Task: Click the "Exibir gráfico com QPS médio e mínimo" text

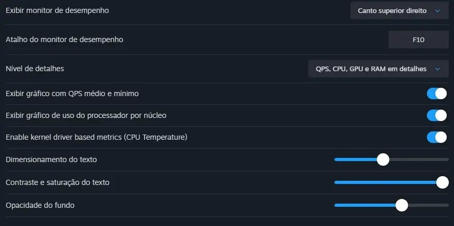Action: coord(72,94)
